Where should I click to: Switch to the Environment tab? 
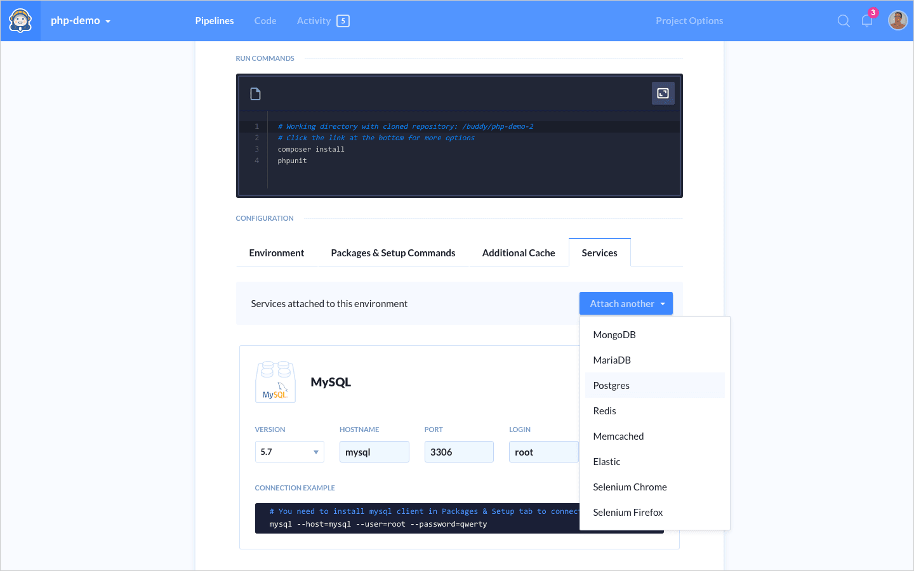276,253
